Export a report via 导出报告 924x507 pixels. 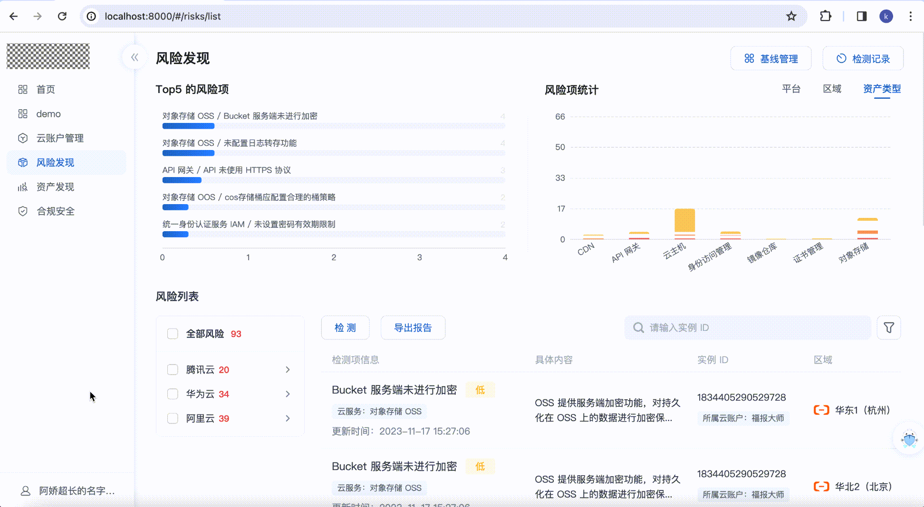[x=413, y=327]
